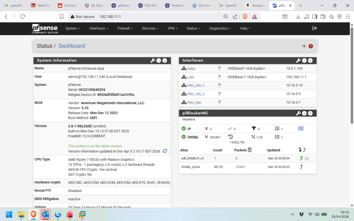Image resolution: width=354 pixels, height=221 pixels.
Task: Switch to Old Inno browser tab
Action: (202, 5)
